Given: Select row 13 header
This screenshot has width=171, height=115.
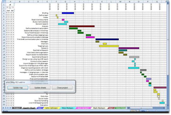Looking at the screenshot, I should (x=4, y=40).
